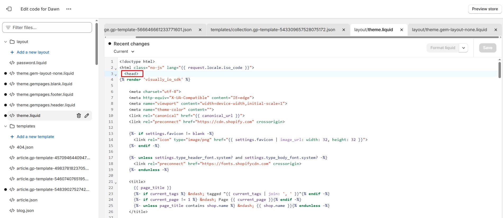The image size is (503, 218).
Task: Click the tab bar horizontal scrollbar
Action: 317,37
